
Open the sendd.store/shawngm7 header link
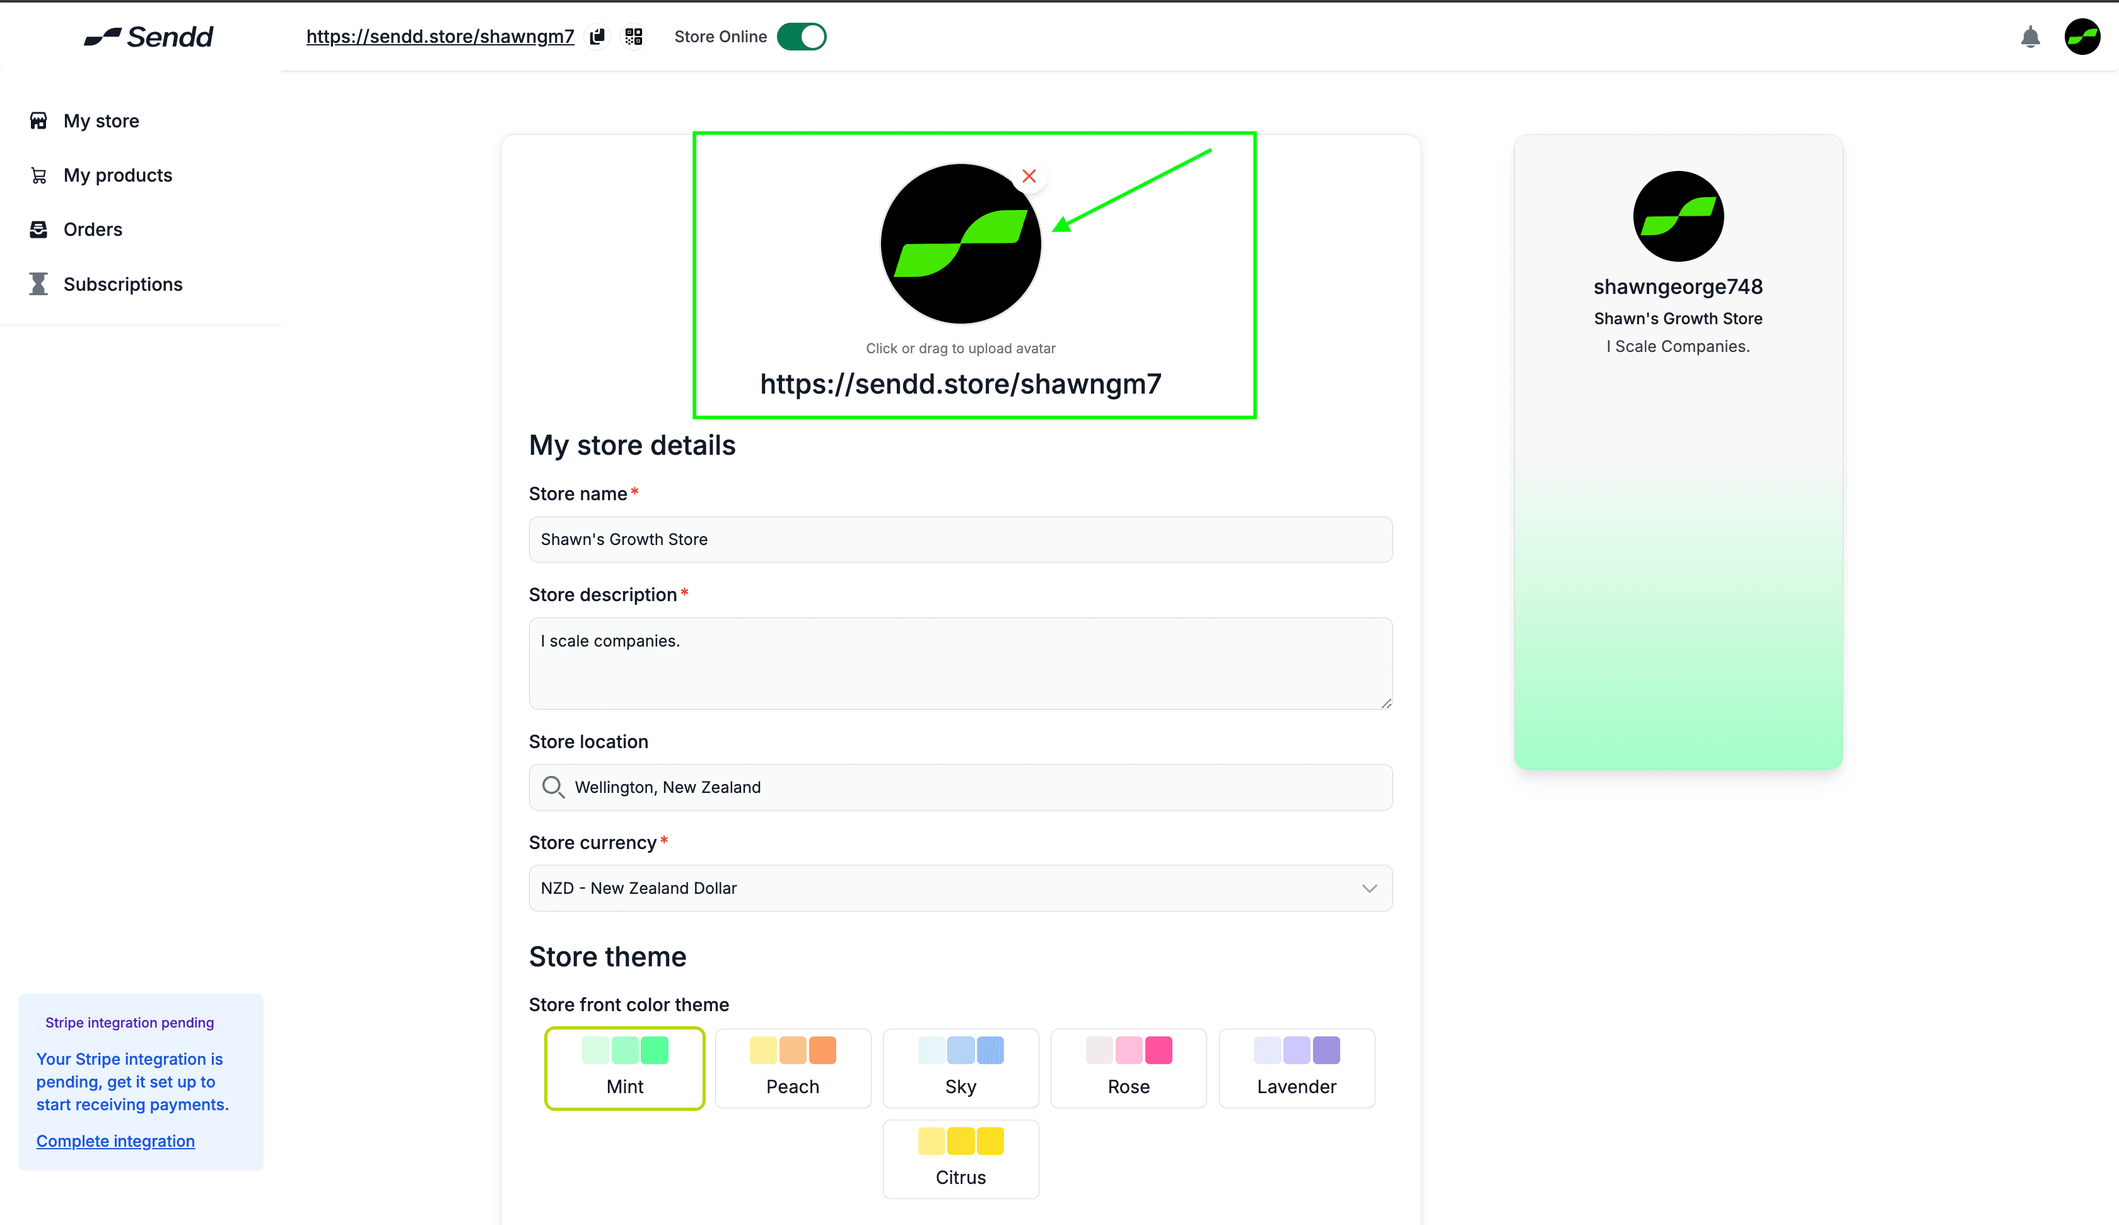tap(440, 36)
